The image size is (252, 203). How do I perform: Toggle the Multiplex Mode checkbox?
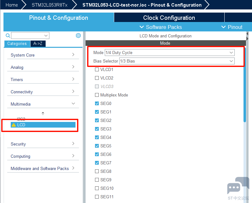click(x=97, y=95)
